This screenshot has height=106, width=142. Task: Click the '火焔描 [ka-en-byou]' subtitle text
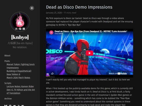[x=20, y=43]
